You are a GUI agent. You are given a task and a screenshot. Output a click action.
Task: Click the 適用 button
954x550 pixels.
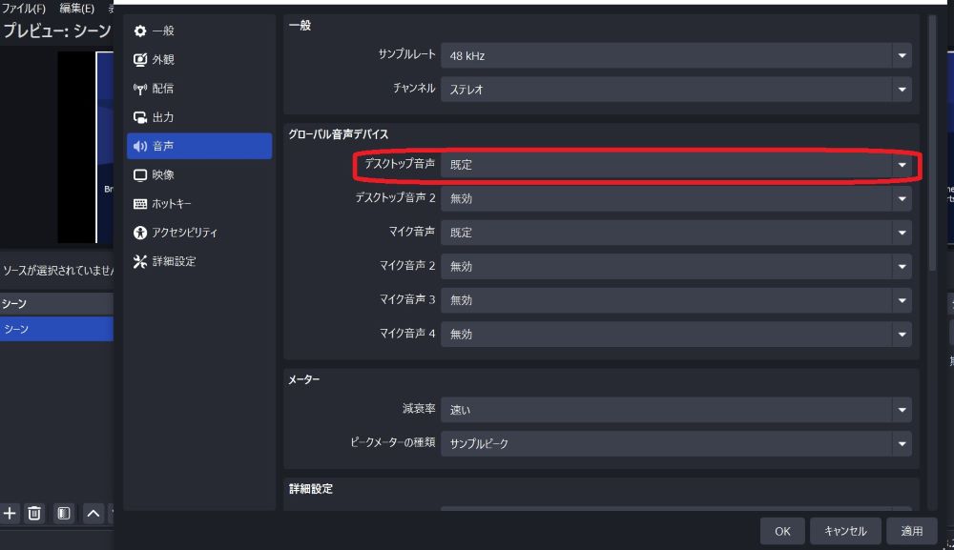click(911, 531)
